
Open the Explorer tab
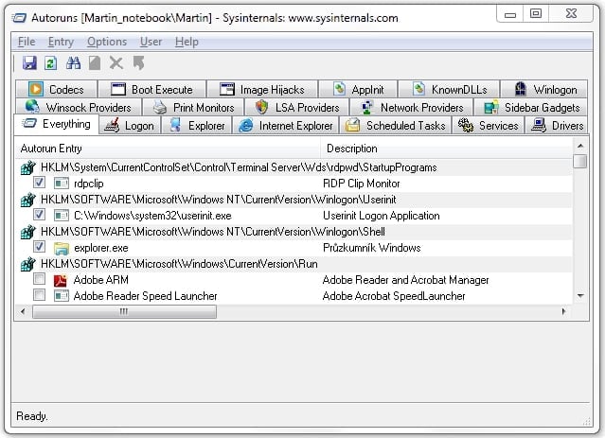point(196,125)
